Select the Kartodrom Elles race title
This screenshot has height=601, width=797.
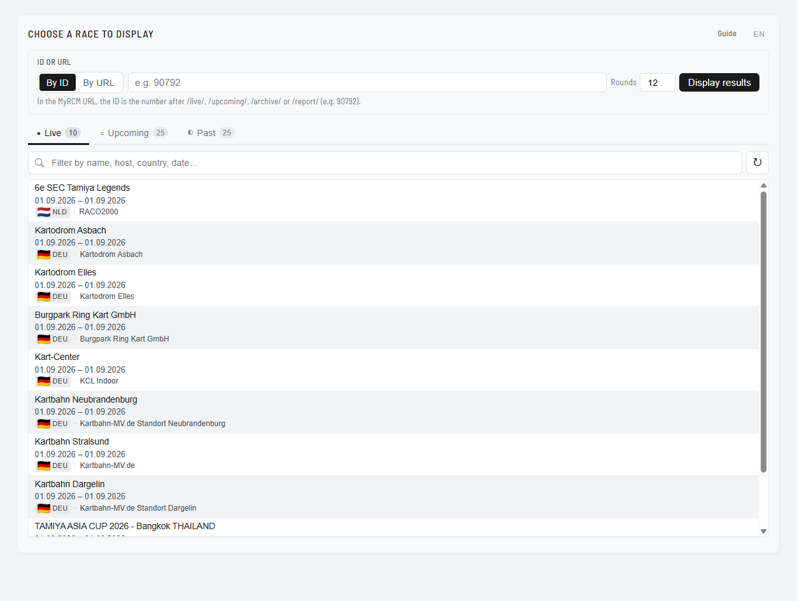click(x=66, y=272)
